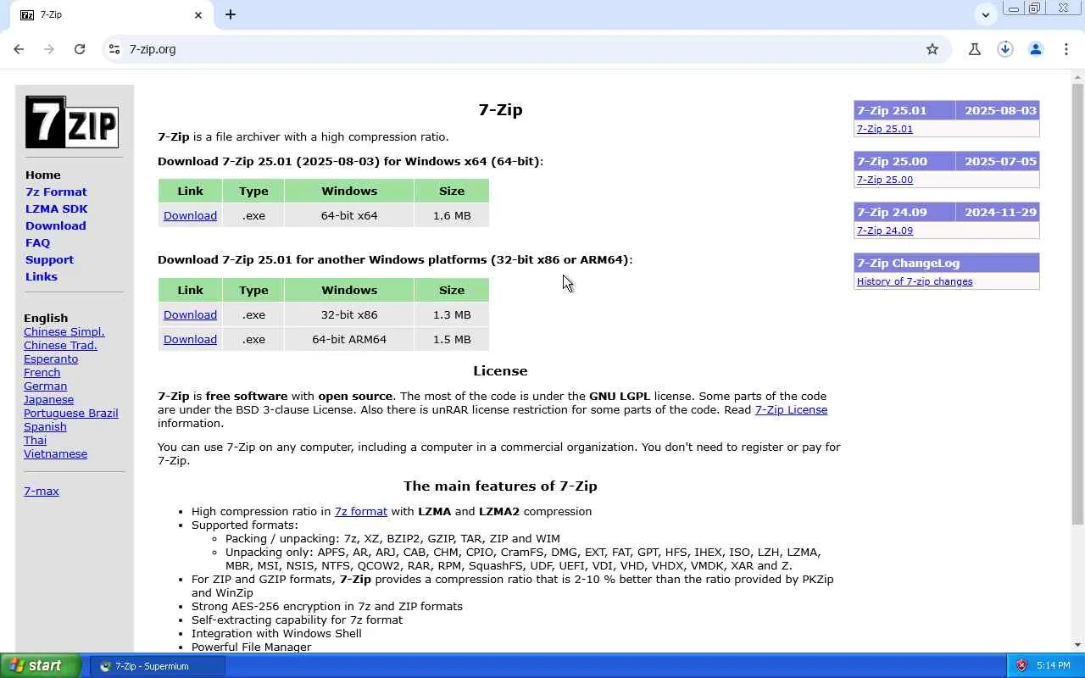
Task: Click the system clock showing 5:14 PM
Action: (1054, 666)
